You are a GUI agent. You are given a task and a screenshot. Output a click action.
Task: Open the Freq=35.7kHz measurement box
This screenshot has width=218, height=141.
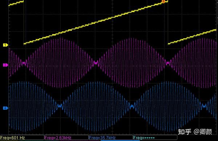point(111,137)
